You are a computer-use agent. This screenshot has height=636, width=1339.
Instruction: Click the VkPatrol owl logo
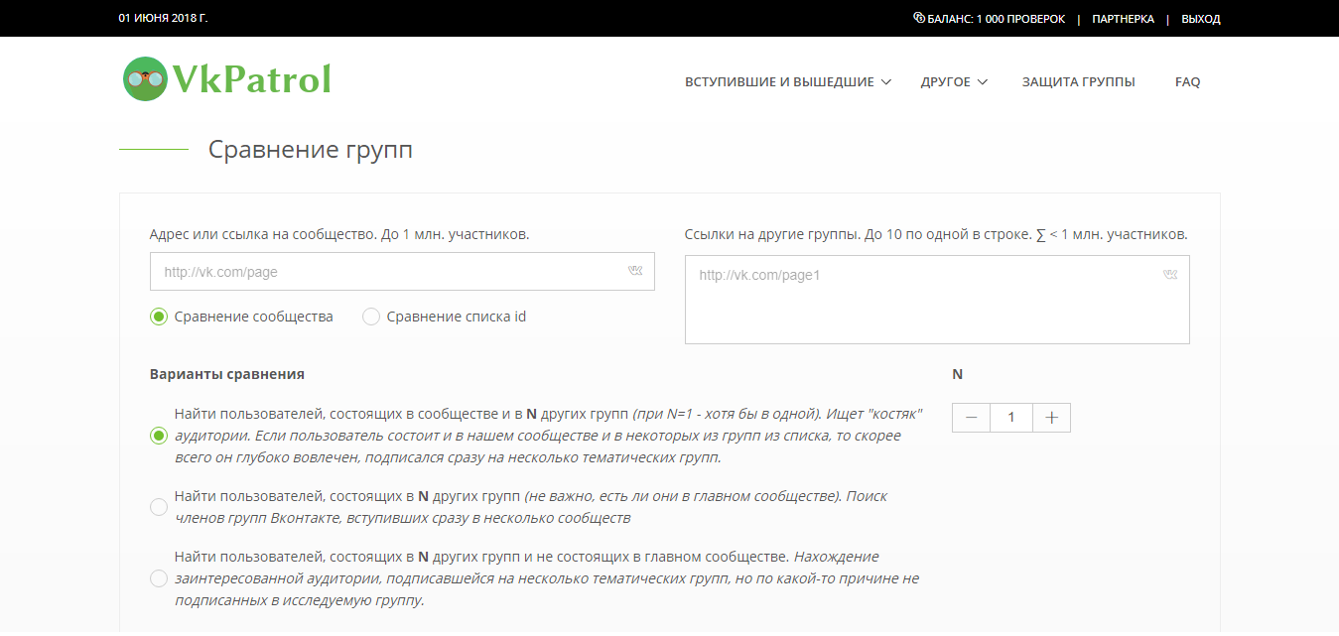(146, 78)
